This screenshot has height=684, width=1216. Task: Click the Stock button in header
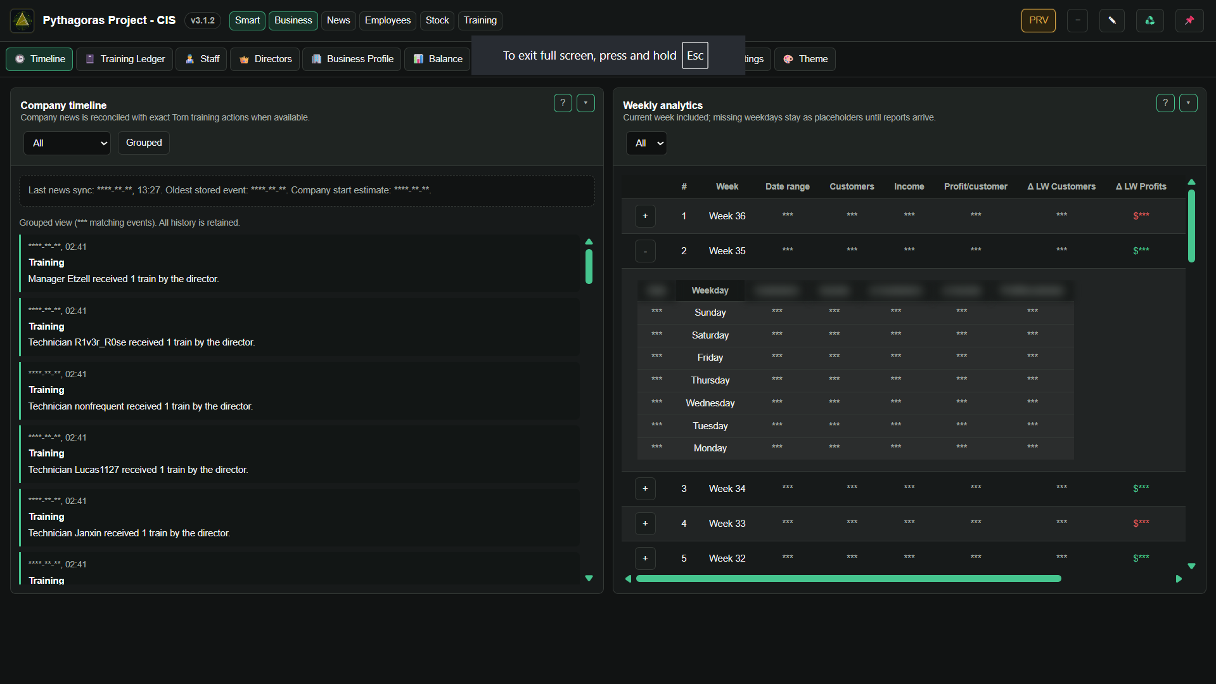[437, 20]
